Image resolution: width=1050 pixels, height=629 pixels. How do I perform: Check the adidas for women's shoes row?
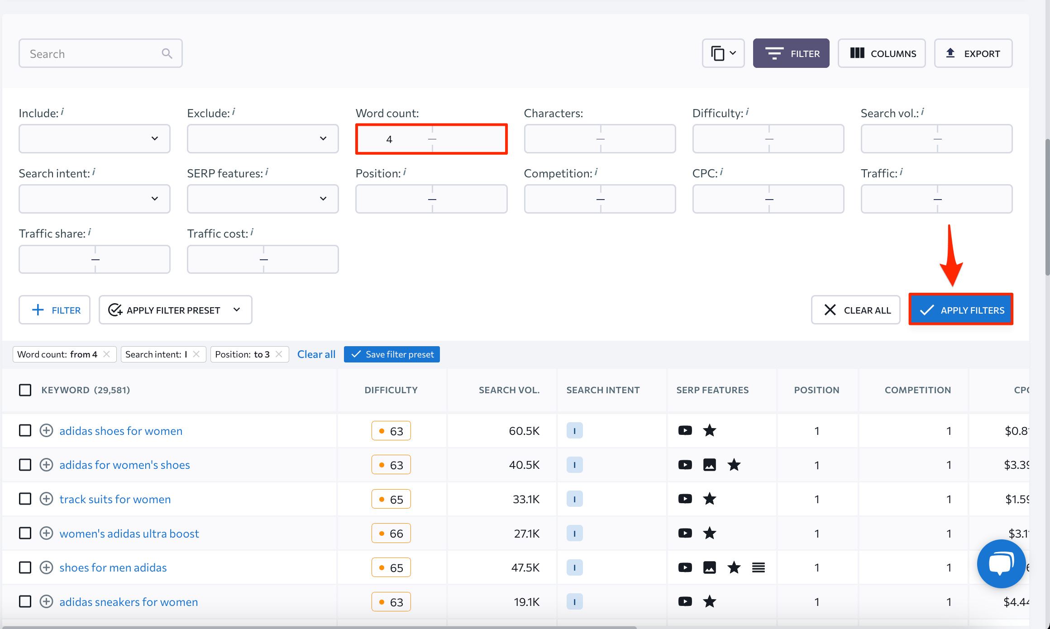tap(25, 465)
